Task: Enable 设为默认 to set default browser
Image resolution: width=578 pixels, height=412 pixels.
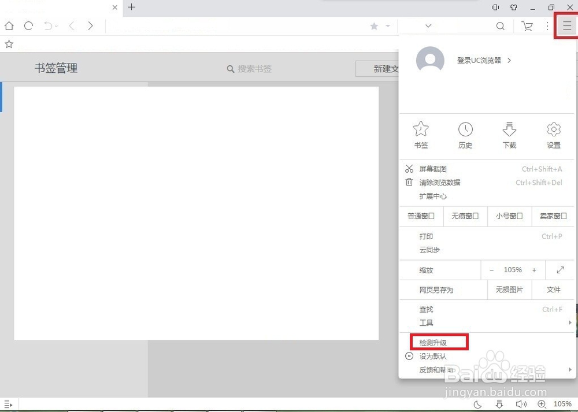Action: coord(432,356)
